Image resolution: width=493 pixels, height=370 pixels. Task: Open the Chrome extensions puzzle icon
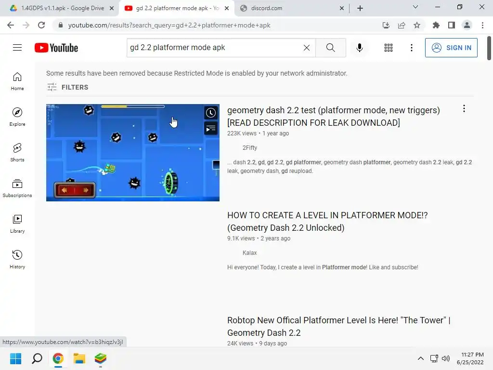tap(436, 25)
